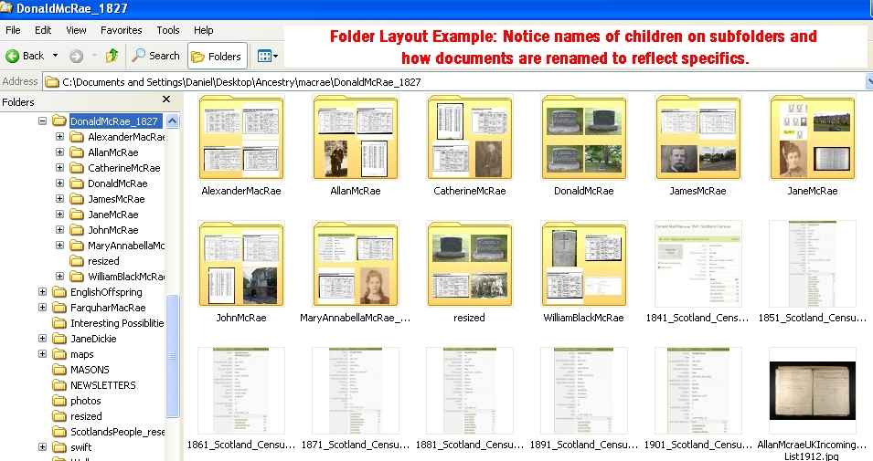Click the Folders pane vertical scrollbar
The height and width of the screenshot is (461, 873).
173,347
